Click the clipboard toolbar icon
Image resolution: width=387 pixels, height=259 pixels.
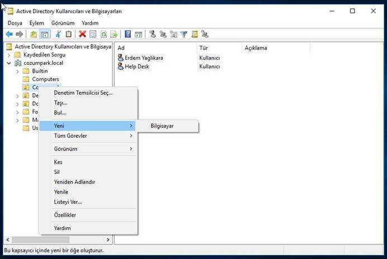[69, 34]
